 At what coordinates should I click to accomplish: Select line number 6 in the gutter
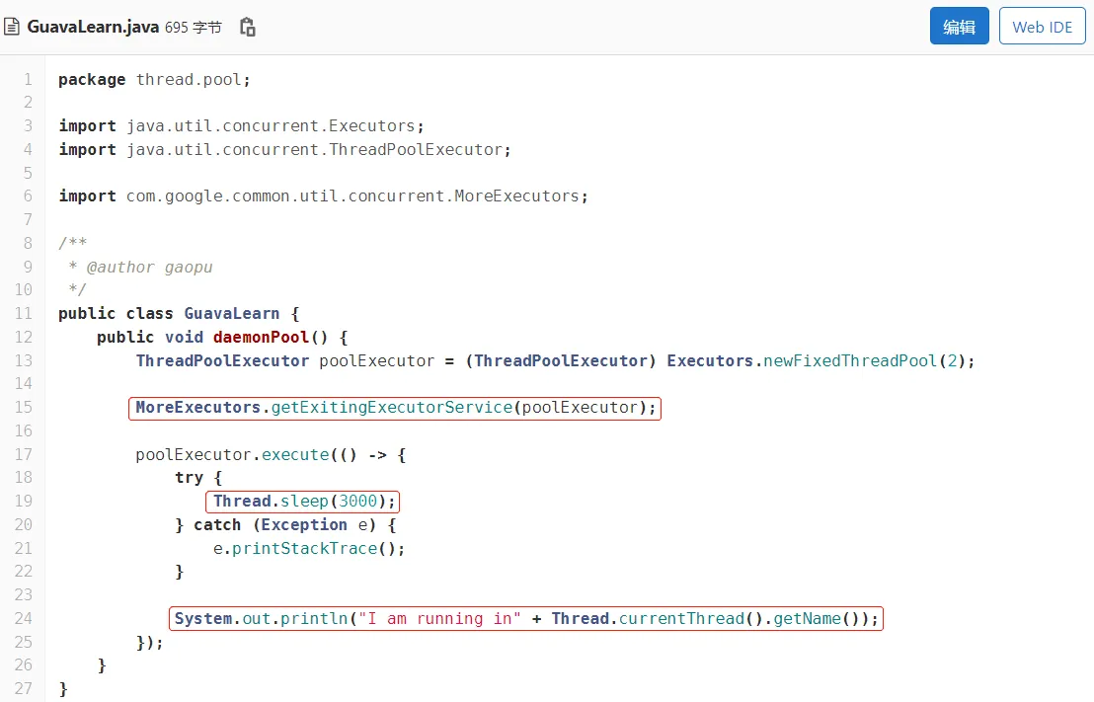[x=28, y=196]
